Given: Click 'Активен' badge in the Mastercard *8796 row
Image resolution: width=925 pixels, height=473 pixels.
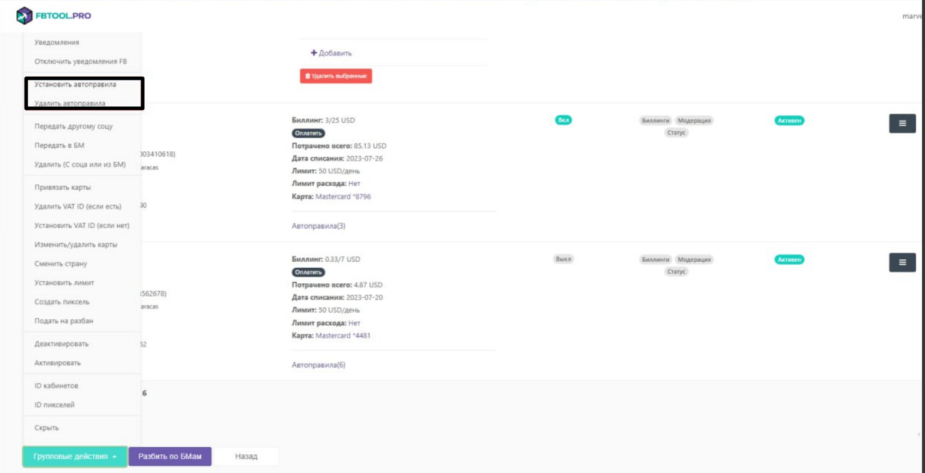Looking at the screenshot, I should (x=789, y=121).
